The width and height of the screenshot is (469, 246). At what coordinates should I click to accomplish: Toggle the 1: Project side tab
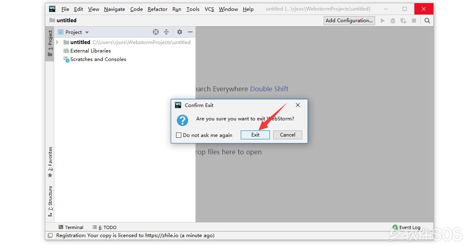(x=50, y=44)
